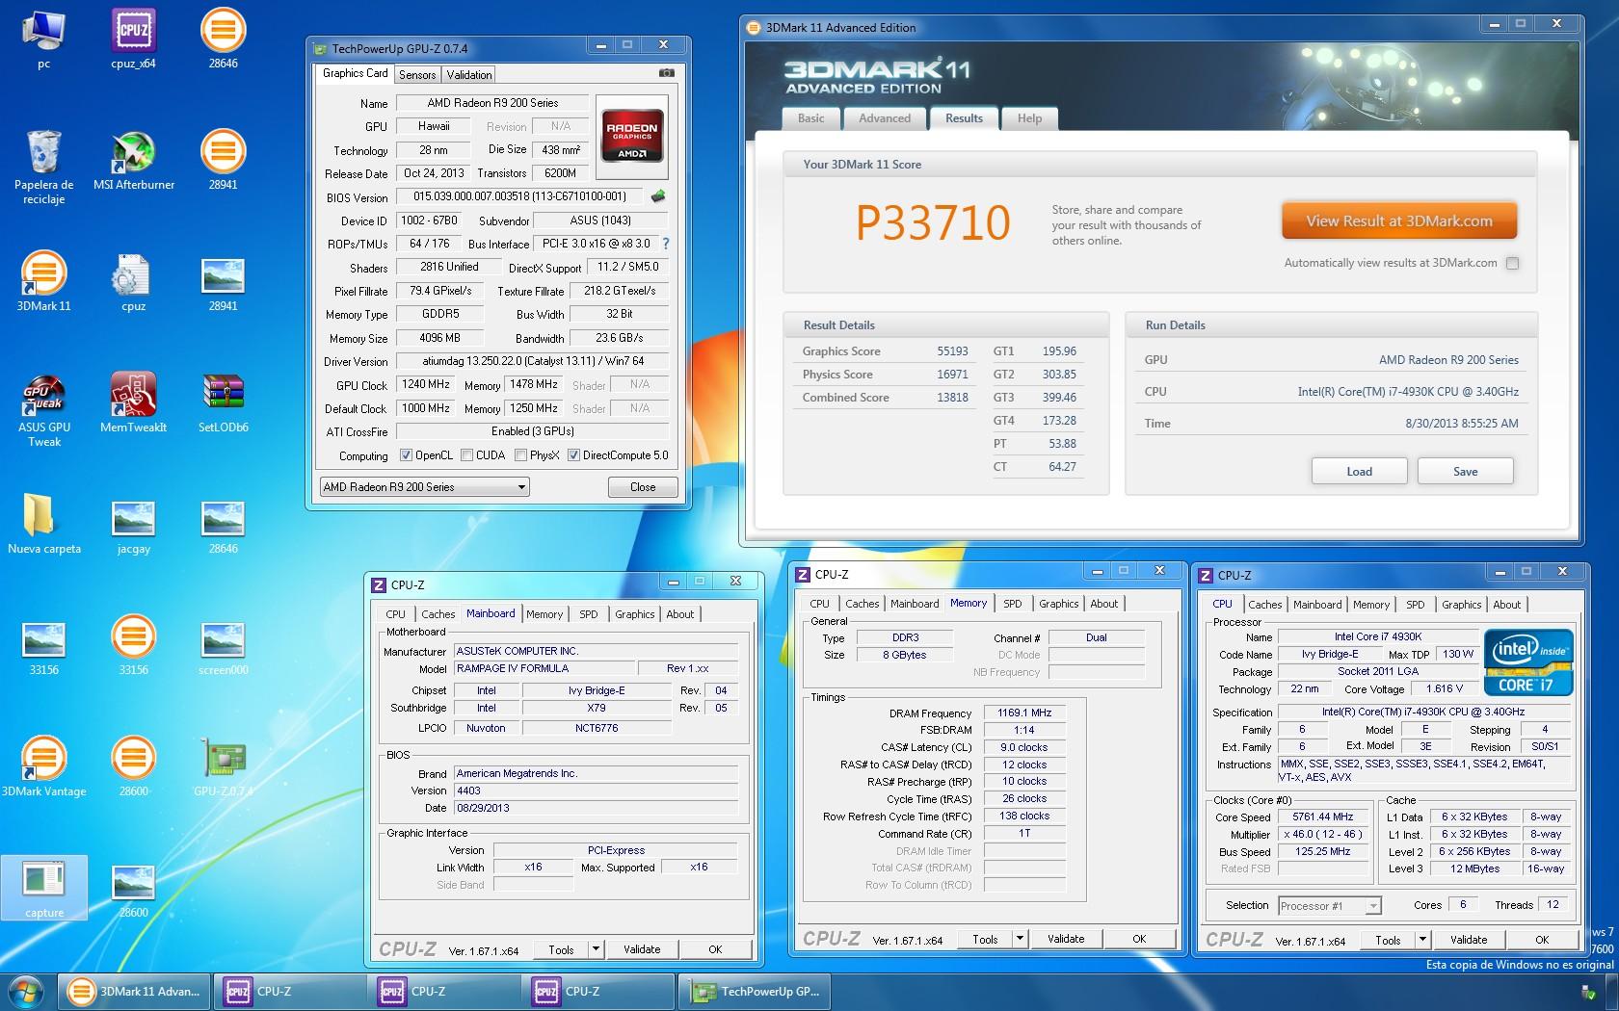Click GPU-Z BIOS save chip icon
Viewport: 1619px width, 1011px height.
(658, 196)
